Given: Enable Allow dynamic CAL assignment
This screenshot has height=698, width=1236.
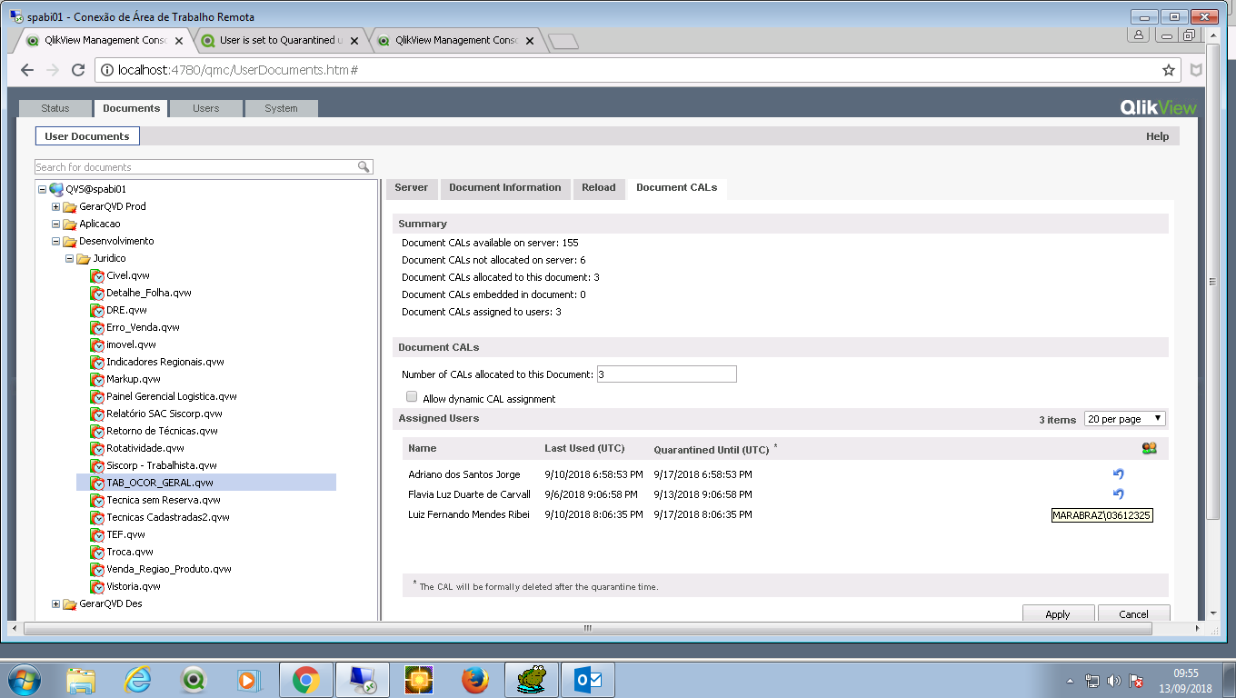Looking at the screenshot, I should 412,397.
